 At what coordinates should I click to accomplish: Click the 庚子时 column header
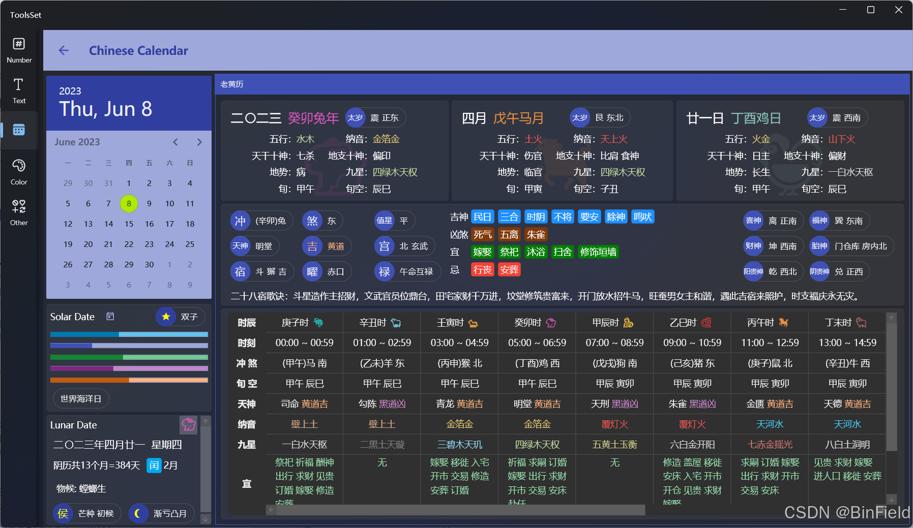(304, 323)
